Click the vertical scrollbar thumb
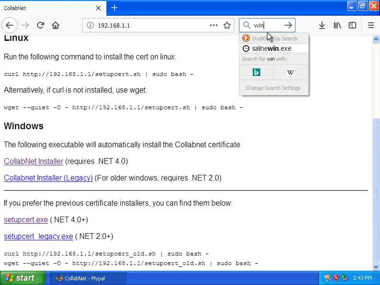The width and height of the screenshot is (380, 285). click(376, 189)
